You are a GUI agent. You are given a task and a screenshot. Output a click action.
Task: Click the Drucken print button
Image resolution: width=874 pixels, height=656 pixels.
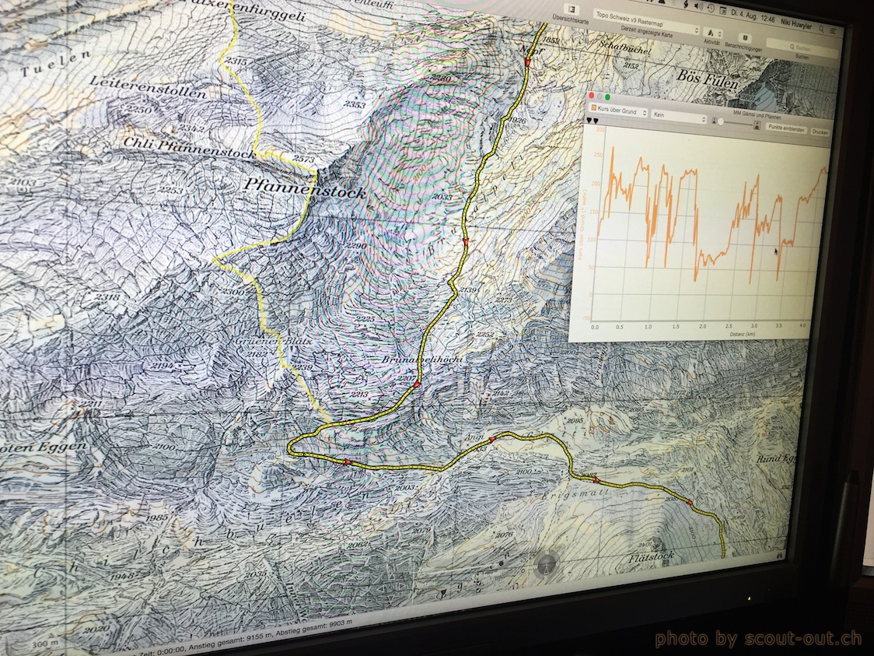[820, 132]
